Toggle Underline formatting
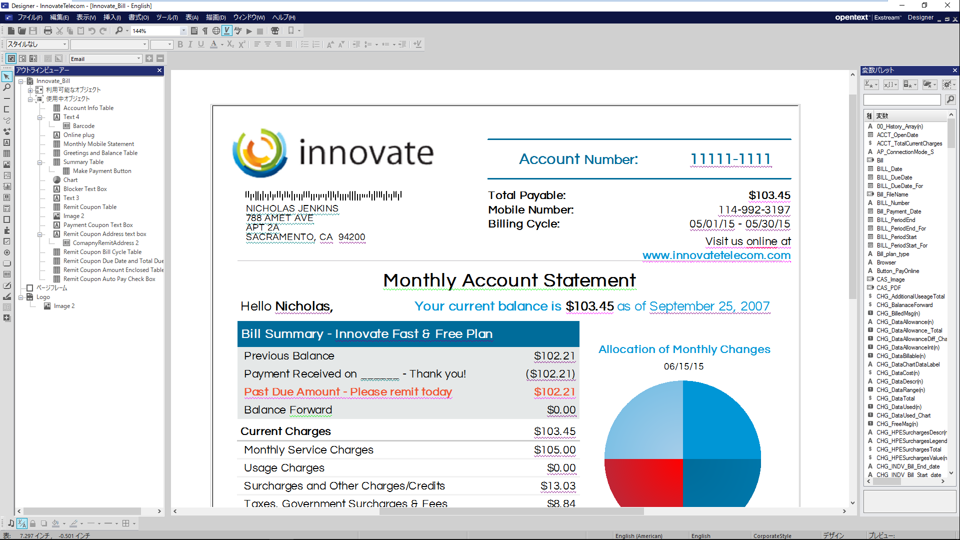This screenshot has width=960, height=540. click(x=201, y=44)
